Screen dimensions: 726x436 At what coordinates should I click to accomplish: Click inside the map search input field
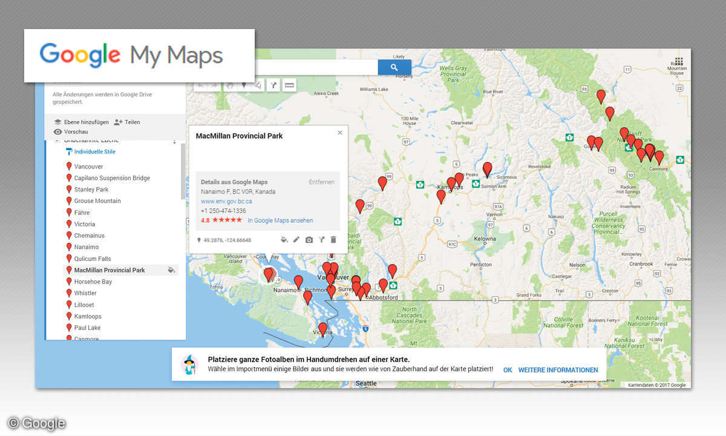point(316,67)
